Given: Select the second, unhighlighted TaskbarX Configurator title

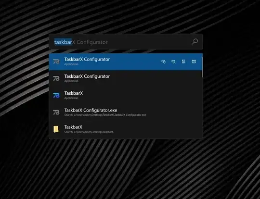Looking at the screenshot, I should [x=87, y=76].
